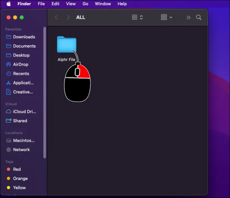
Task: Open the Window menu
Action: click(103, 4)
